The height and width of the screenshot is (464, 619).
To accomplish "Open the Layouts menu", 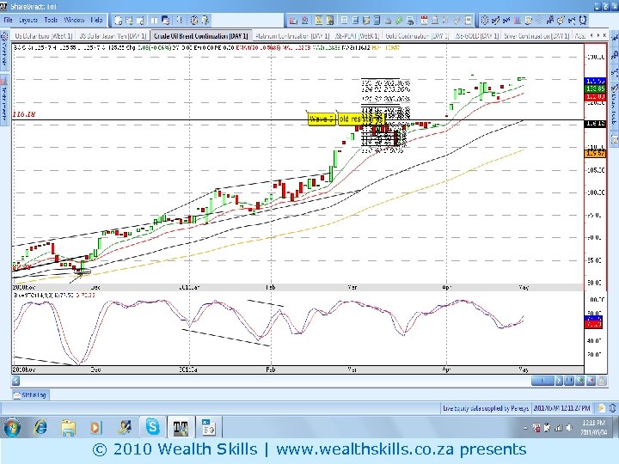I will click(28, 20).
